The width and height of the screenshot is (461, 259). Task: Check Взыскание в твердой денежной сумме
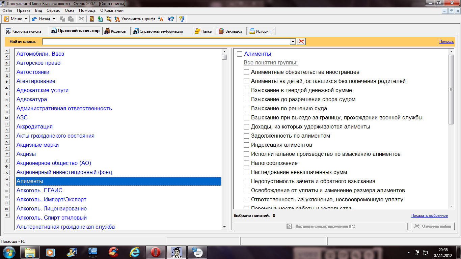[x=246, y=90]
